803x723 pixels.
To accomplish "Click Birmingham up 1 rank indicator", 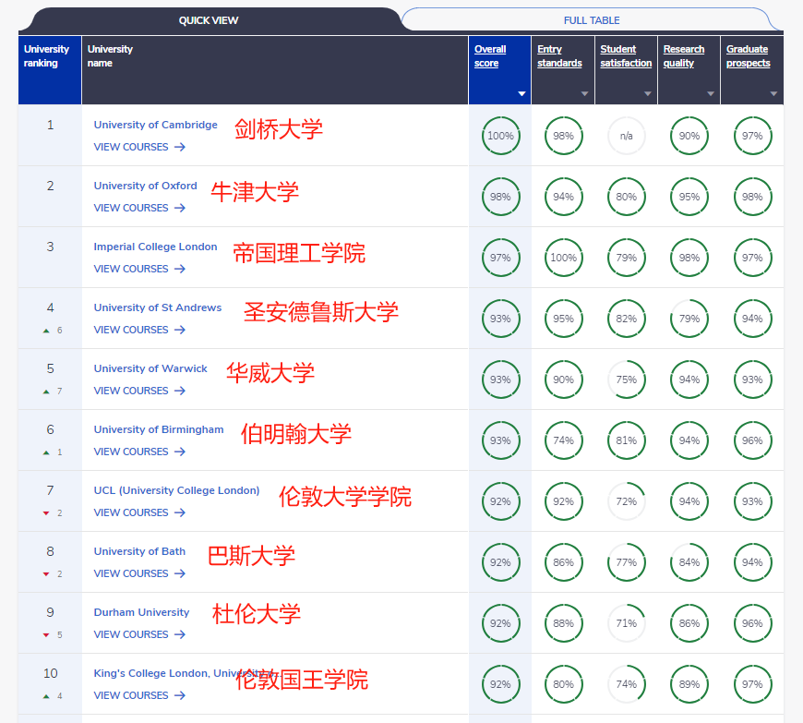I will 53,452.
